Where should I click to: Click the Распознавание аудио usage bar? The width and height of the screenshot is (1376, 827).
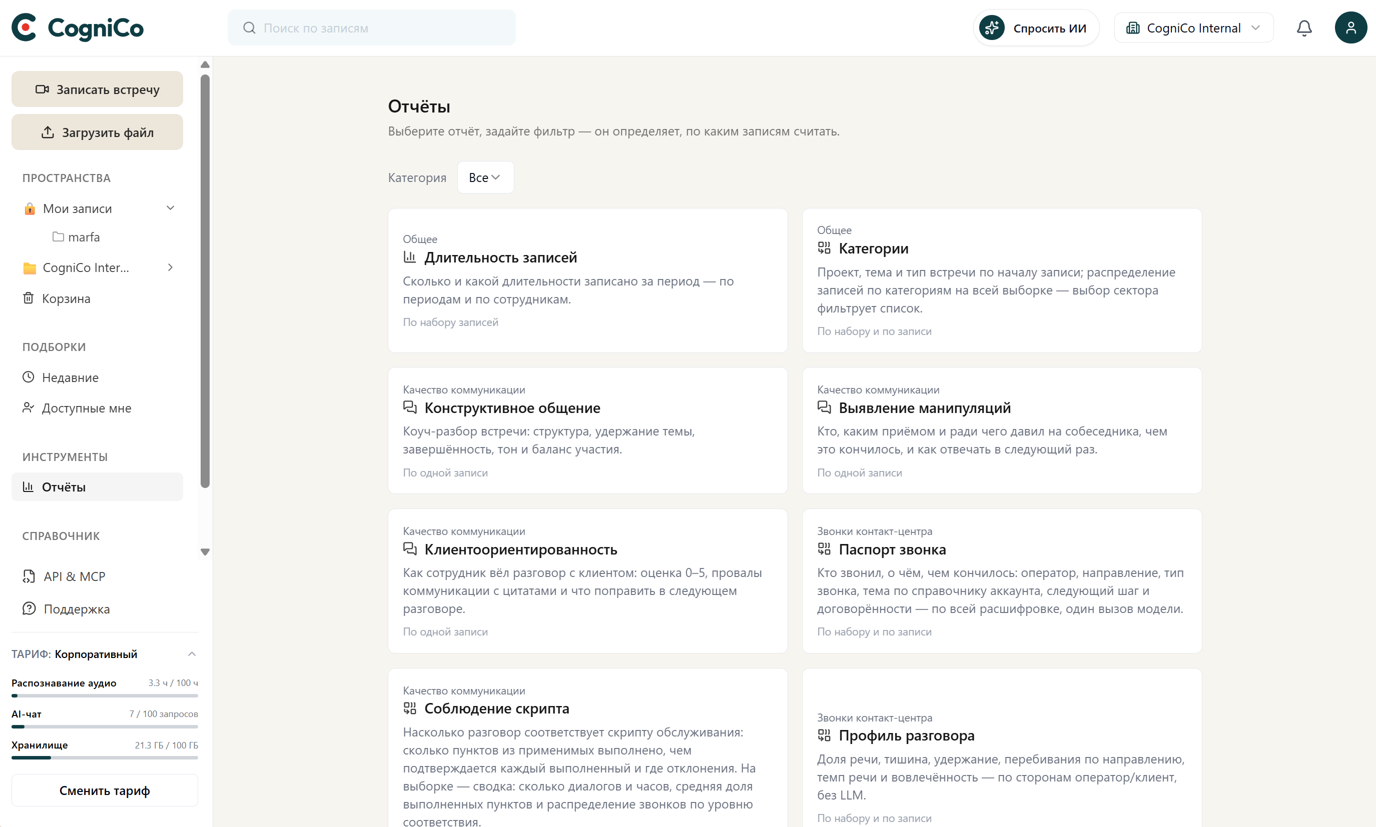pos(105,695)
